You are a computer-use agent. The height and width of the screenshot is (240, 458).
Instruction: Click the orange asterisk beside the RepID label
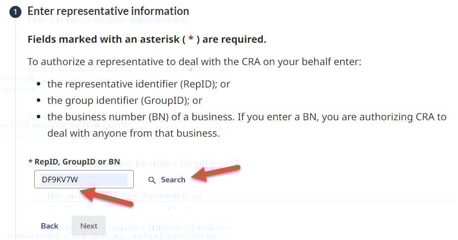[30, 162]
